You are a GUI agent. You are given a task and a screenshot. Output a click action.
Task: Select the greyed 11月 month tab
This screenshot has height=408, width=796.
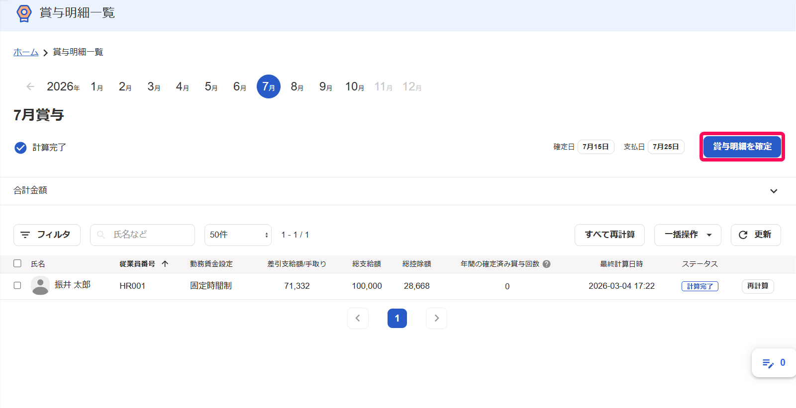384,86
